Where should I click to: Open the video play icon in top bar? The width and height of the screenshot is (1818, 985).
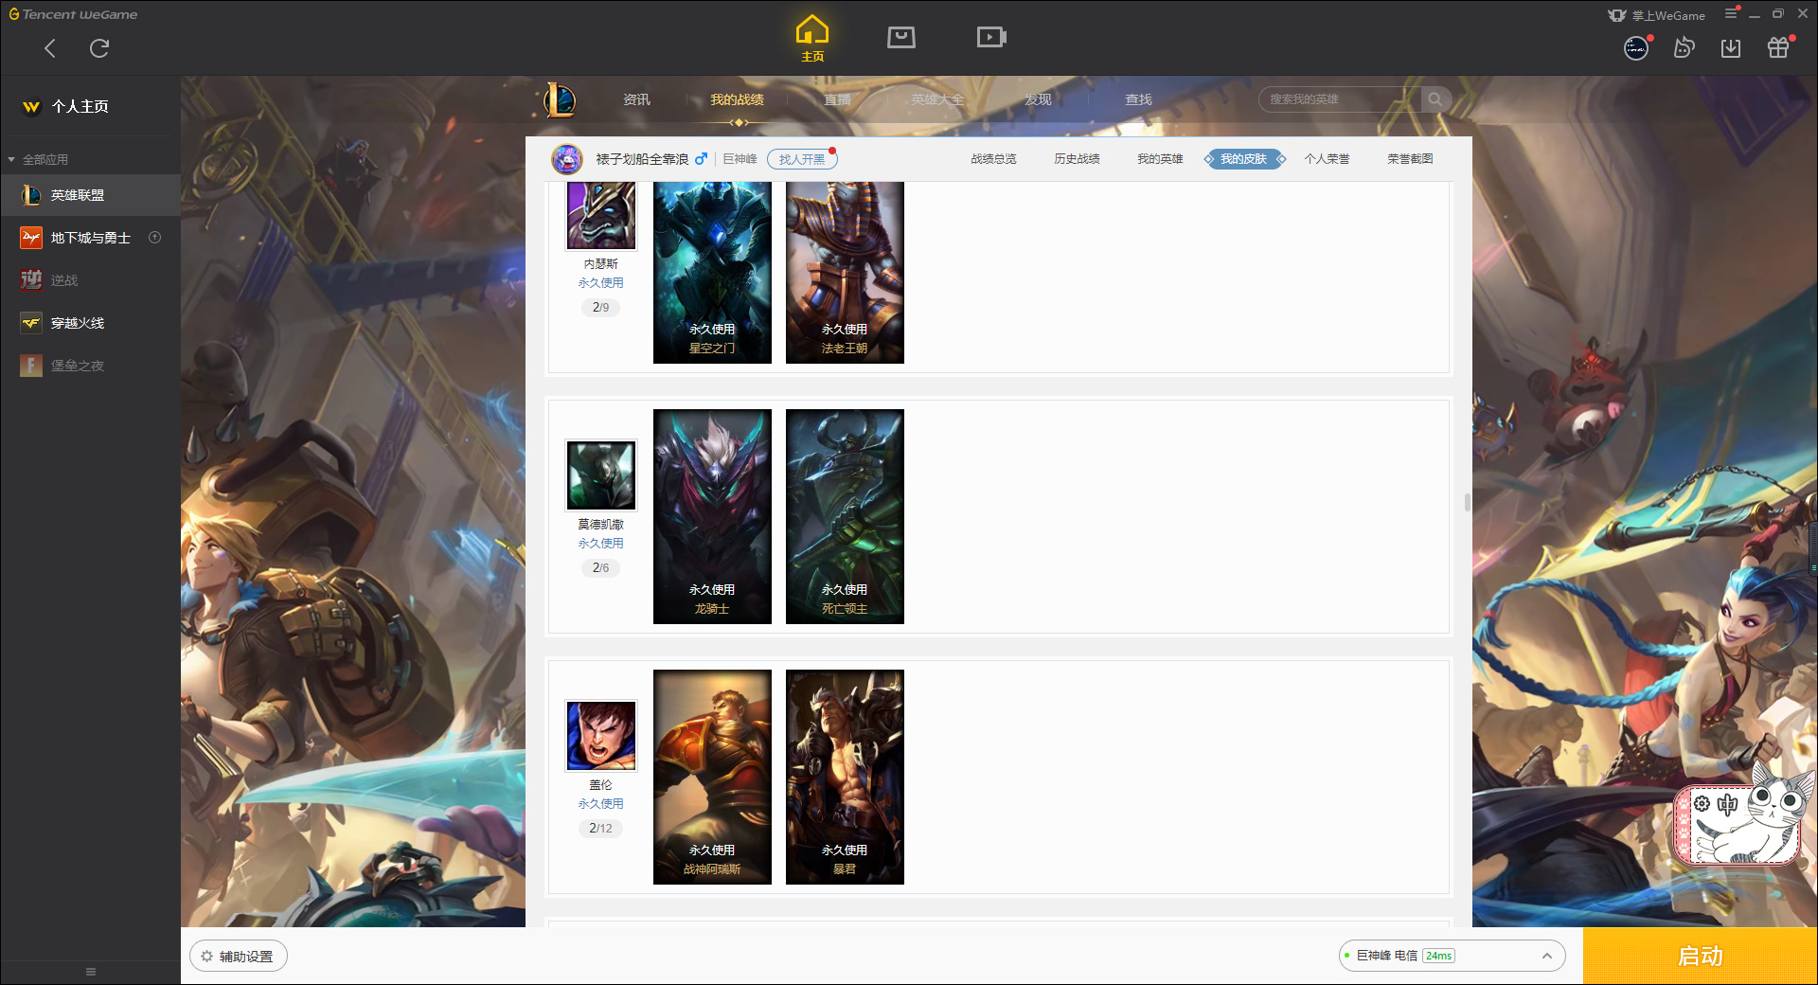[x=991, y=37]
